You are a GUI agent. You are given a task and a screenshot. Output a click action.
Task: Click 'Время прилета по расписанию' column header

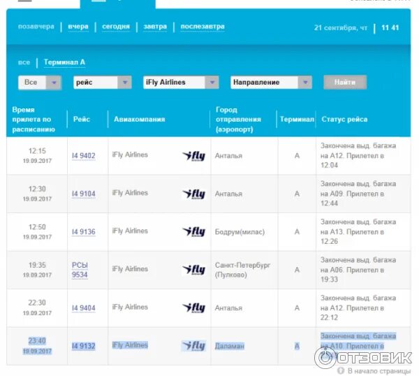(x=34, y=120)
